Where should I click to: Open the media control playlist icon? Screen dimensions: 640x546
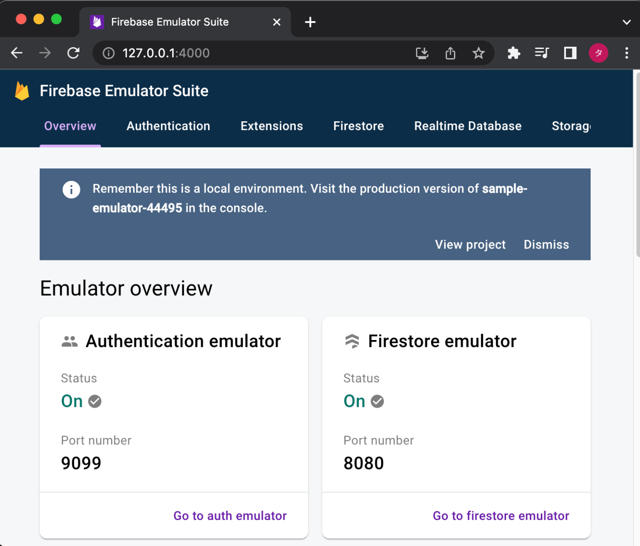point(542,53)
